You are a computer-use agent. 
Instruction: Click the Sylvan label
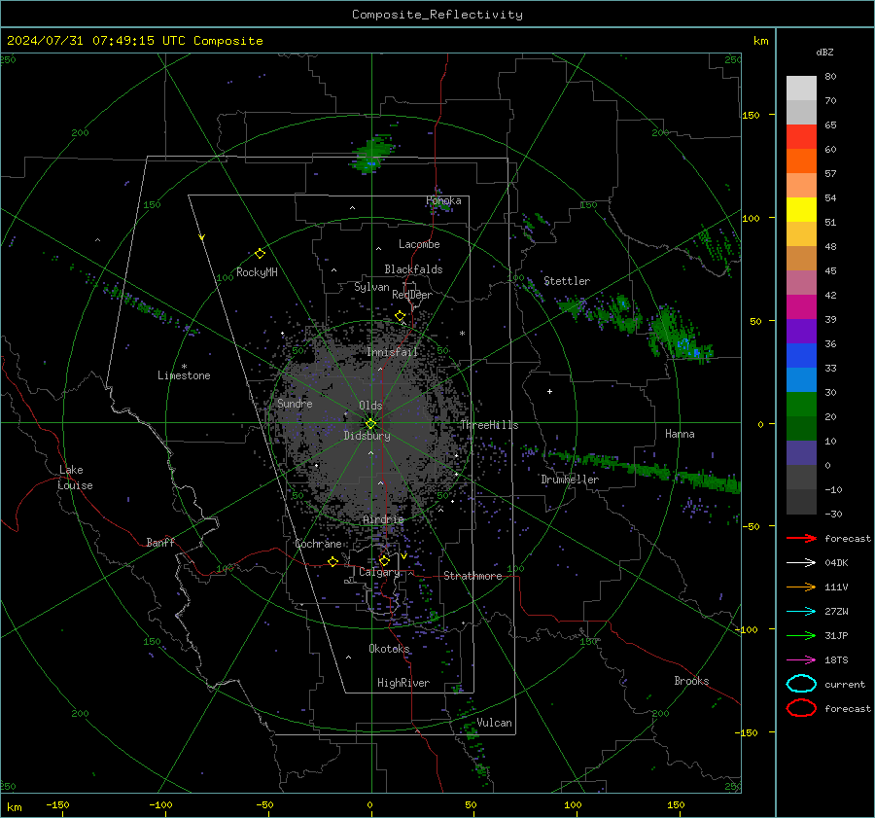point(371,287)
